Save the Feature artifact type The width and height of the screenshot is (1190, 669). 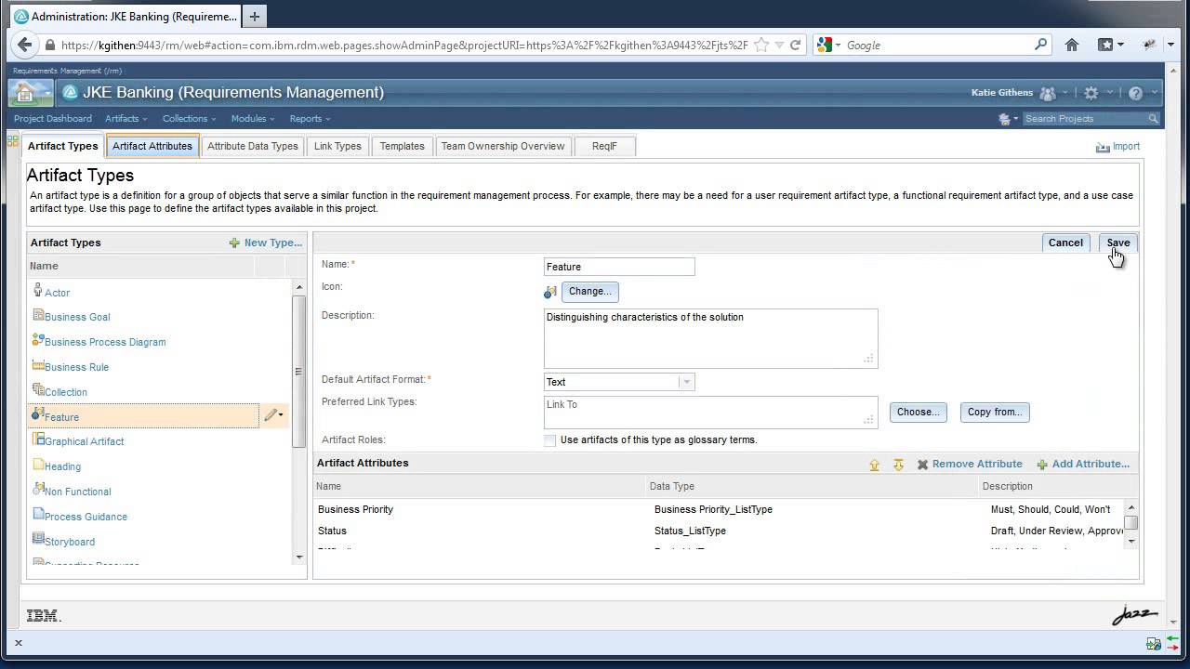(x=1117, y=243)
